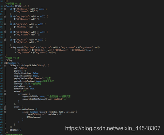The width and height of the screenshot is (164, 135).
Task: Click the standalone CXCity; declaration line
Action: 9,60
